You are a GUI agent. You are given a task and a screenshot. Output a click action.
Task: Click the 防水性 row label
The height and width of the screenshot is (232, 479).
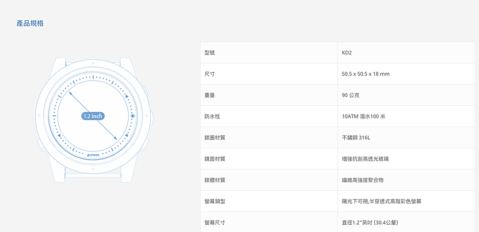click(x=213, y=117)
